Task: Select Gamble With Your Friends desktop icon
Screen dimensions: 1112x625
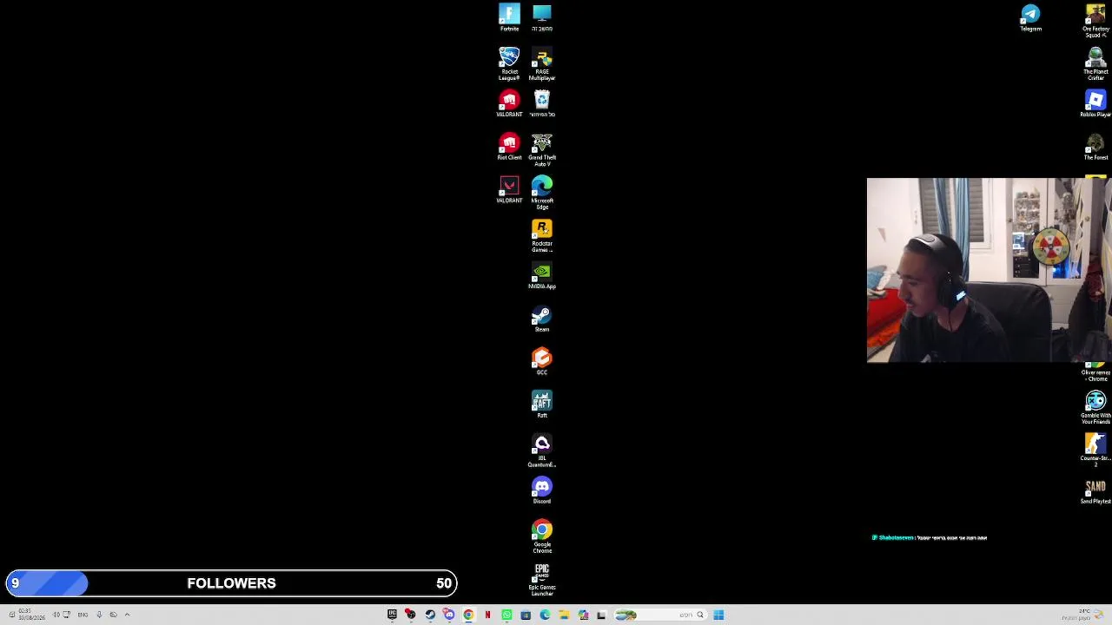Action: tap(1095, 407)
